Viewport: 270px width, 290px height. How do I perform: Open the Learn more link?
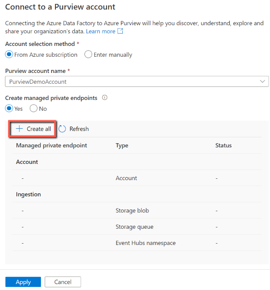tap(101, 32)
